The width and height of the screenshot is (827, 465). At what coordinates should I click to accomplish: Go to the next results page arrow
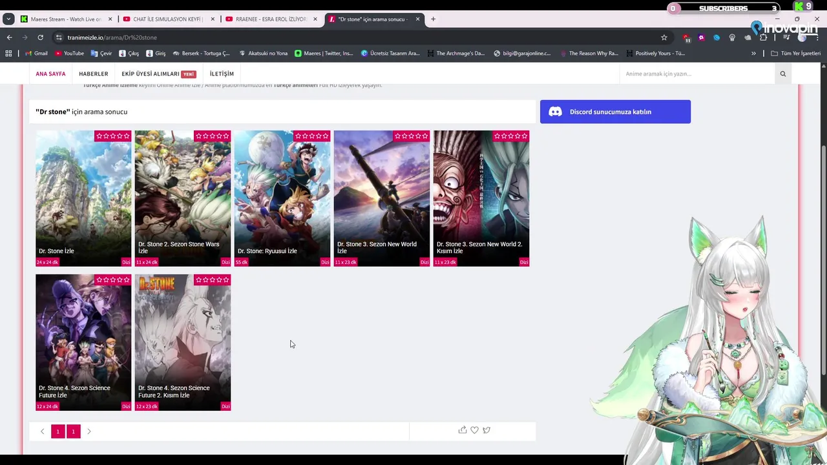(x=89, y=431)
